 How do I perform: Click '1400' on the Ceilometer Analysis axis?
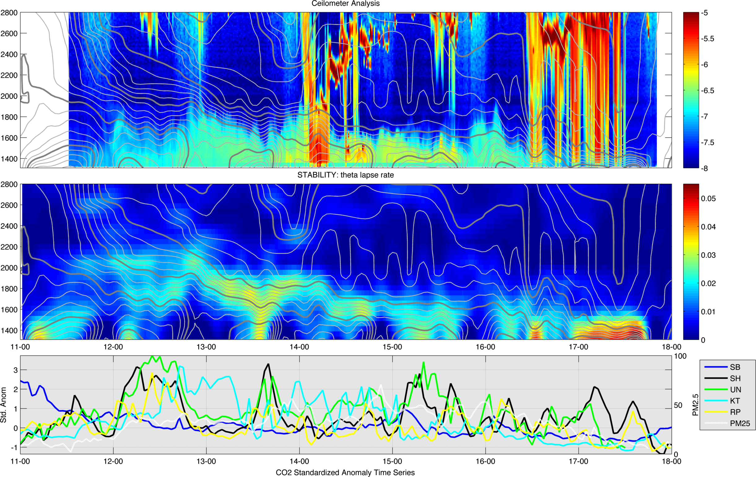click(x=9, y=159)
